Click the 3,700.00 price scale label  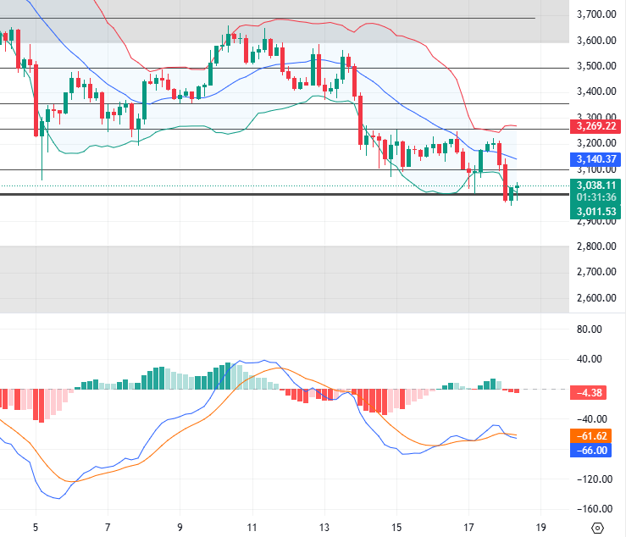click(595, 14)
